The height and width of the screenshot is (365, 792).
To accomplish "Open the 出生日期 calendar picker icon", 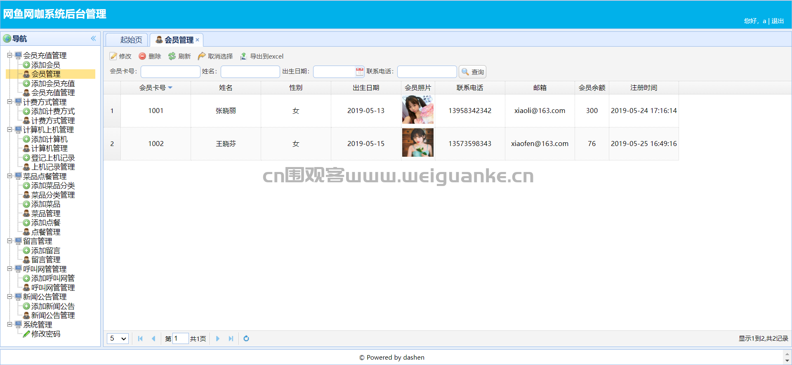I will [360, 72].
